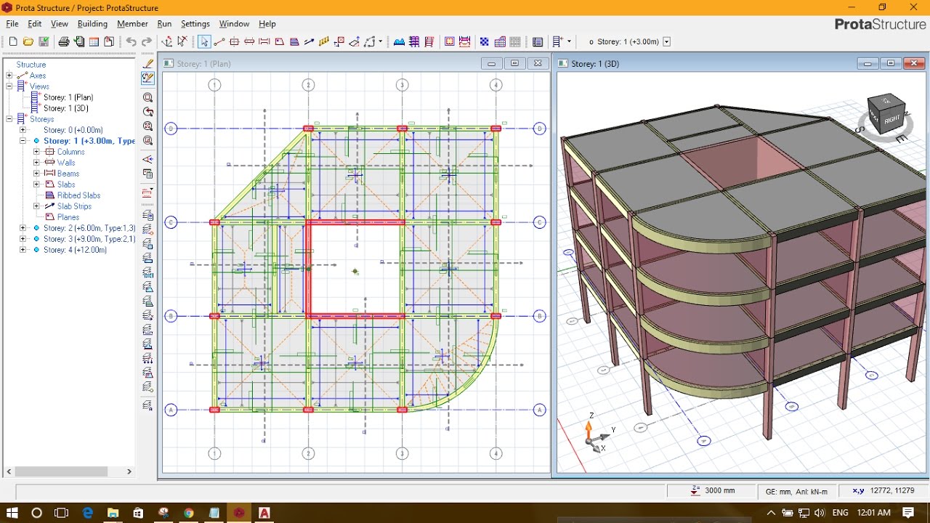This screenshot has width=930, height=523.
Task: Open the Run menu
Action: [x=164, y=23]
